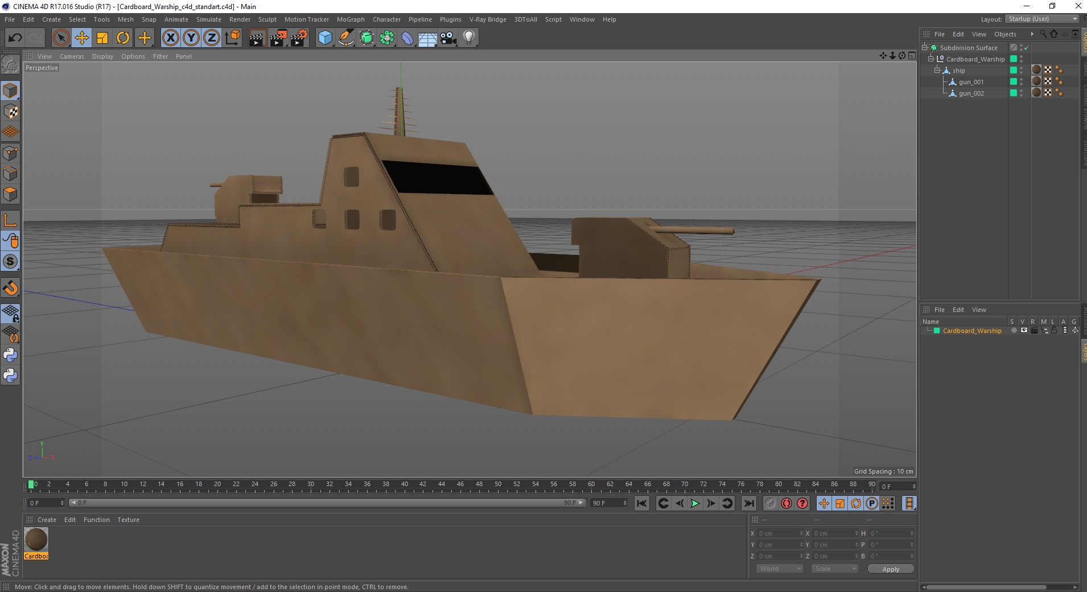Go to end of animation
The width and height of the screenshot is (1087, 592).
point(749,503)
